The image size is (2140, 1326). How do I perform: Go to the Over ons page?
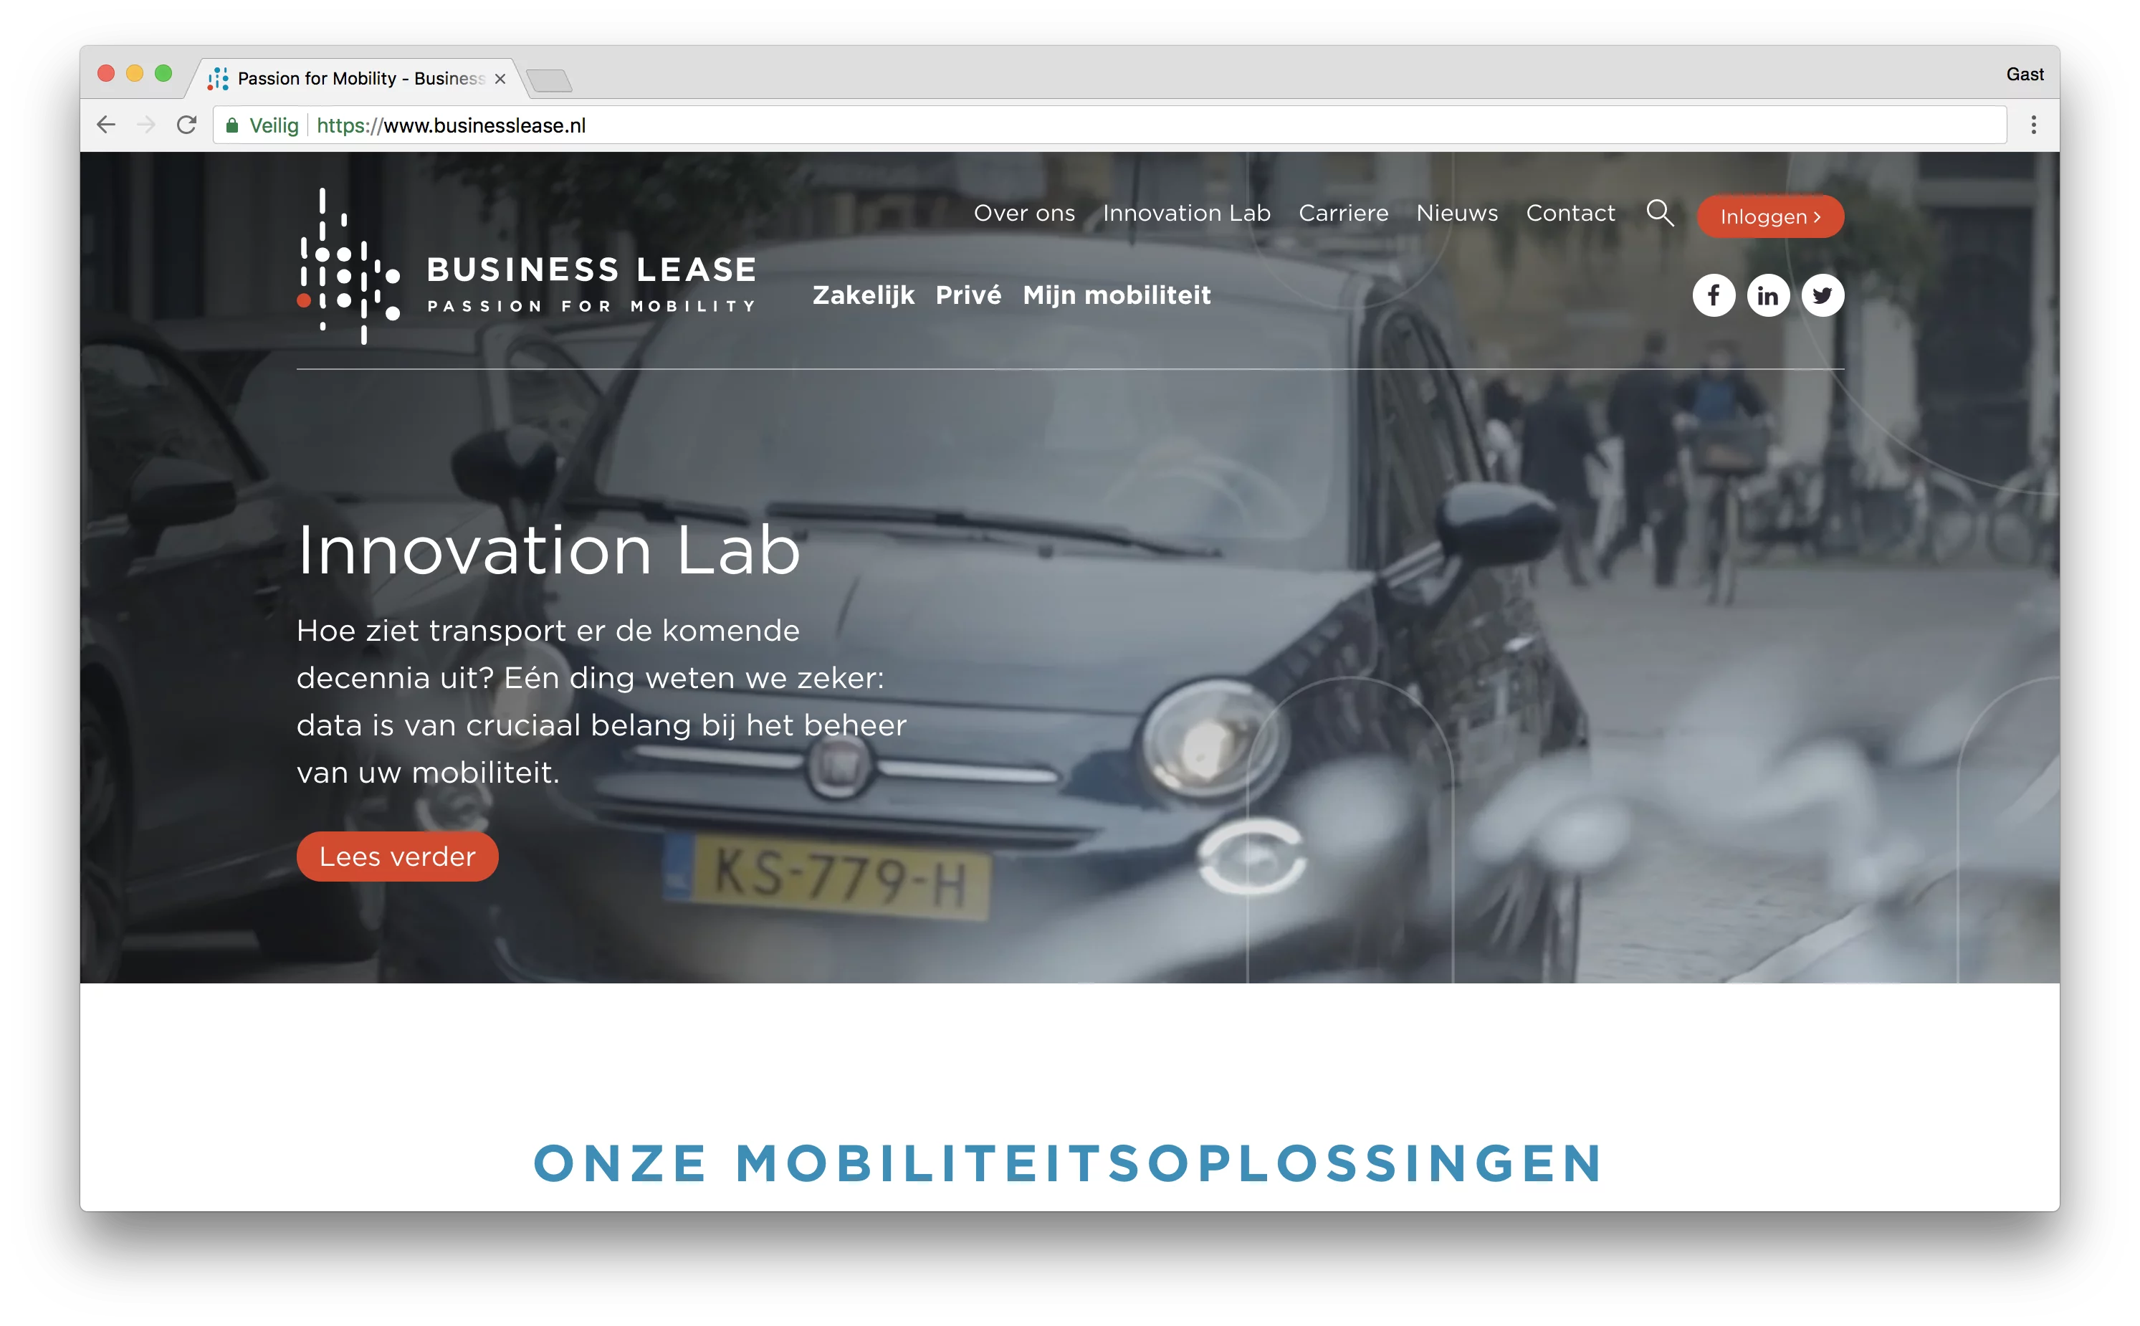[1023, 213]
